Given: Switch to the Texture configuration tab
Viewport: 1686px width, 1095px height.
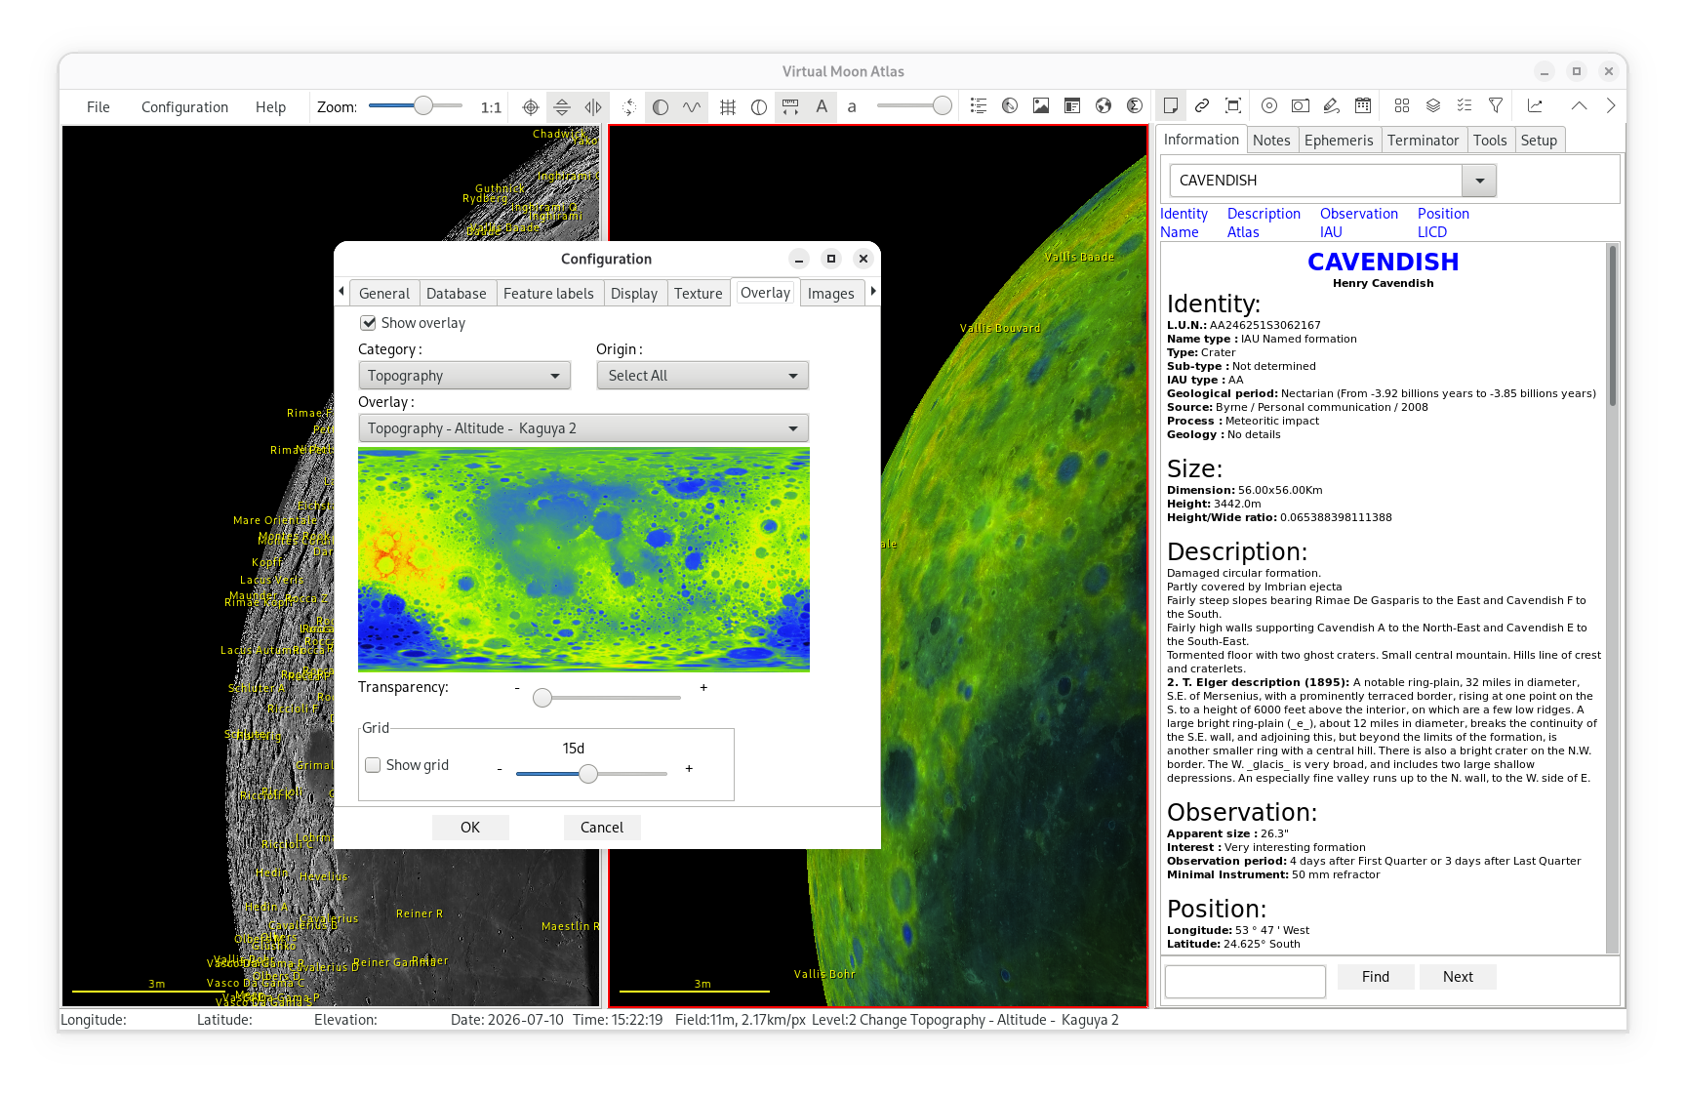Looking at the screenshot, I should click(699, 294).
